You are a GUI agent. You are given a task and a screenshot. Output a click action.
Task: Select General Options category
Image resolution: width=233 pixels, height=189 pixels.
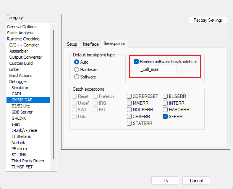pyautogui.click(x=28, y=27)
